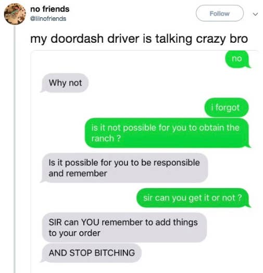Click the 'AND STOP BITCHING' message bubble

click(91, 253)
